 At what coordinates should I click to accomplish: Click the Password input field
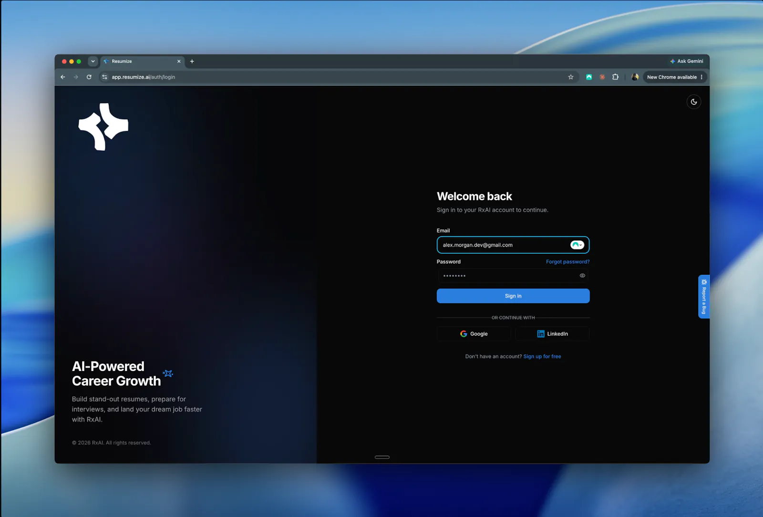click(513, 276)
